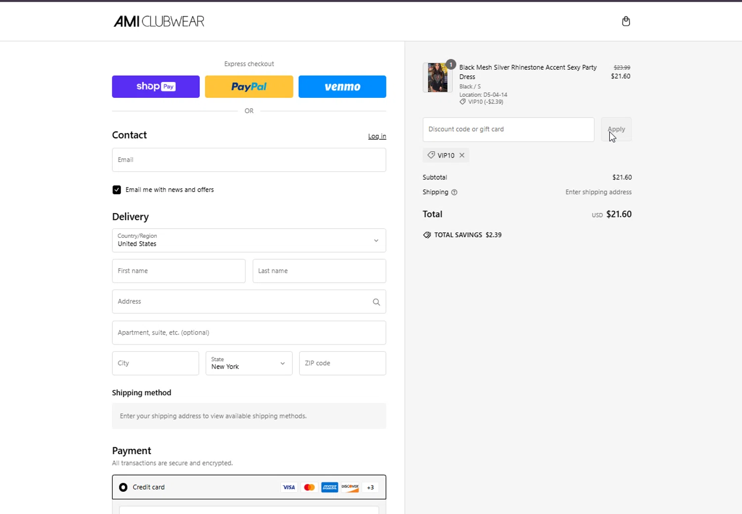Focus the ZIP code field

click(342, 363)
